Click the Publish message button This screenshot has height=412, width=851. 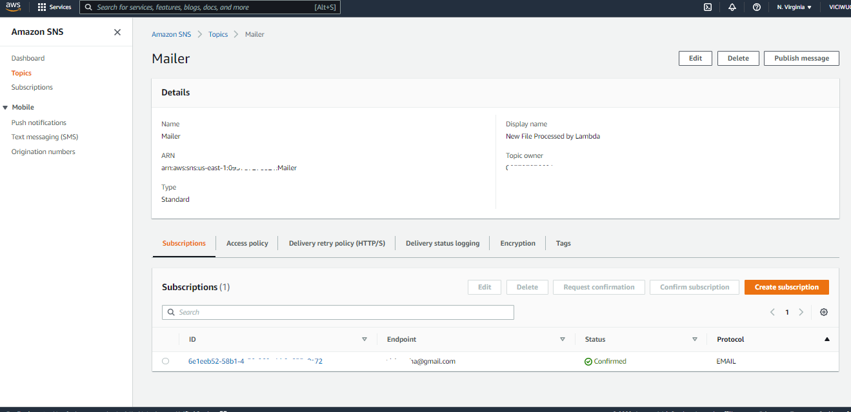[x=802, y=58]
